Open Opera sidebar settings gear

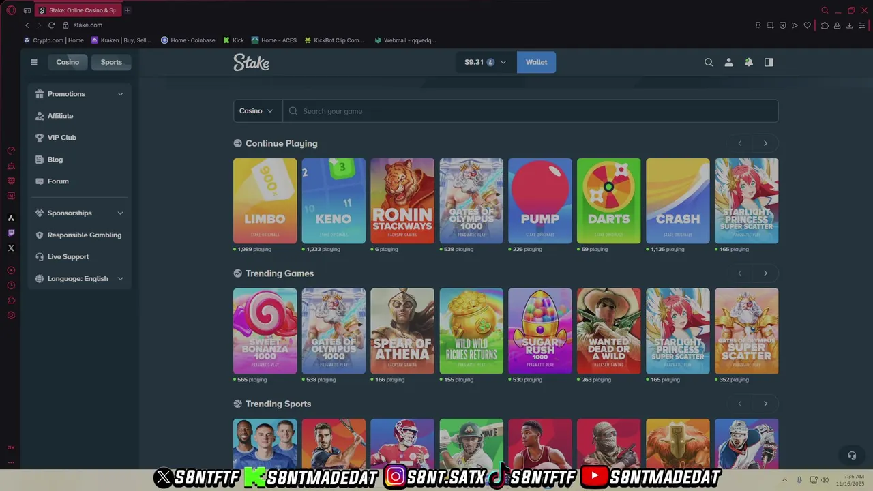tap(11, 316)
